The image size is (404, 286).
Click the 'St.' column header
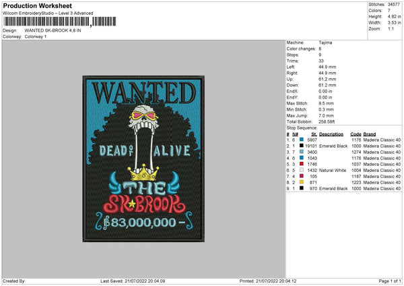[314, 134]
